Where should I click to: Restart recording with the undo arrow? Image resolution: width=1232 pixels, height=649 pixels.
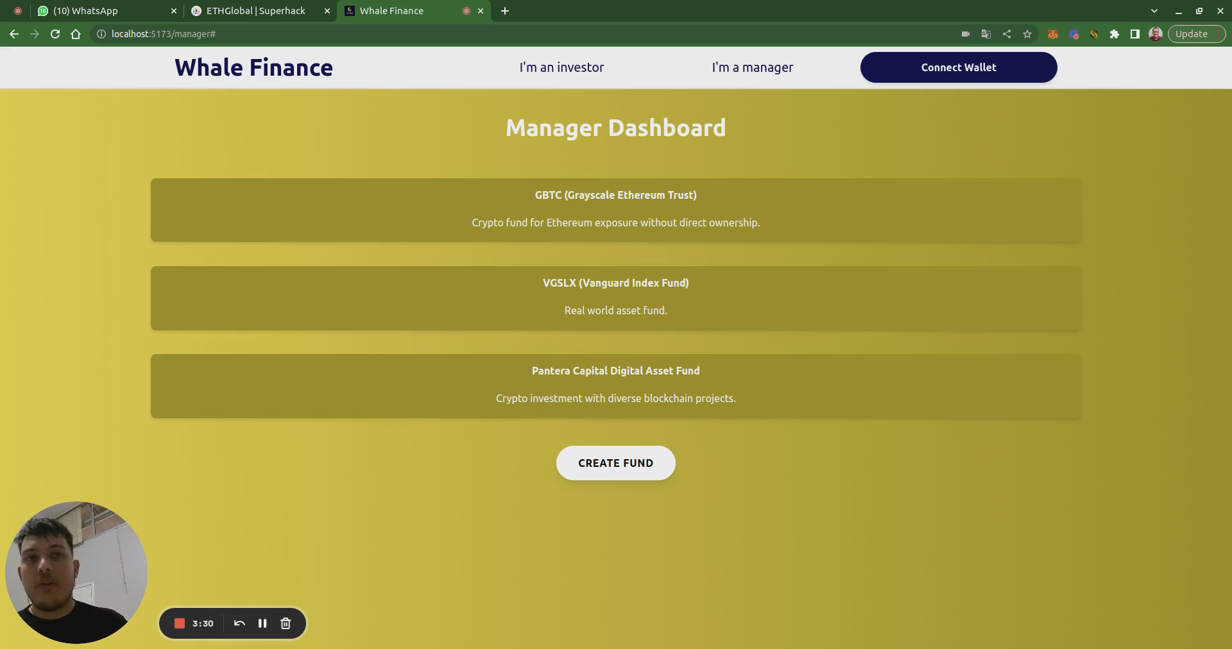click(x=239, y=623)
